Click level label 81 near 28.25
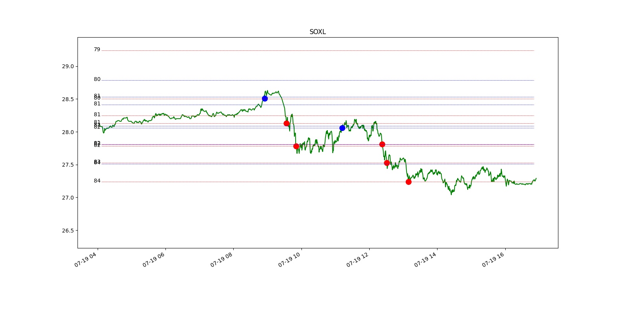Screen dimensions: 620x310 click(x=97, y=115)
